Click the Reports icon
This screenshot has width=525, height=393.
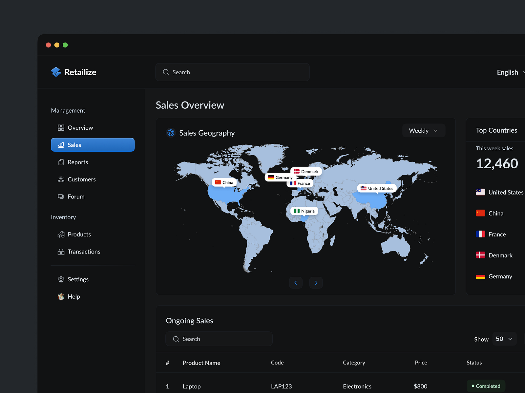coord(61,162)
